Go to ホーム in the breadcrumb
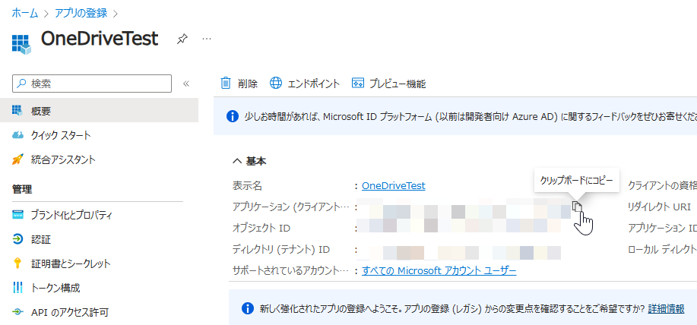 pyautogui.click(x=25, y=13)
